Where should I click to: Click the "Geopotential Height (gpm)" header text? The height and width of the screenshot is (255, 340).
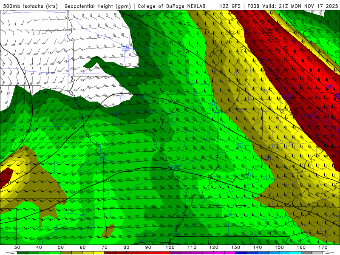[x=98, y=6]
